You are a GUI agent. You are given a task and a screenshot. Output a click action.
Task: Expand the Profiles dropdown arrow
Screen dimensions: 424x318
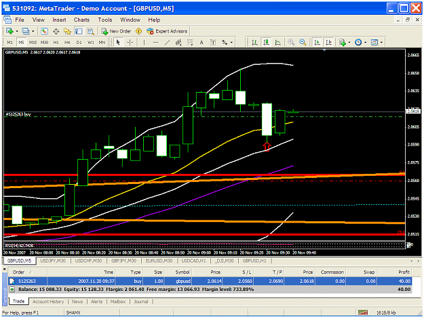33,31
